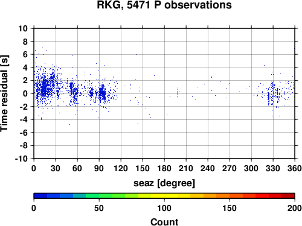
Task: Click the x-axis tick label 180
Action: click(x=164, y=168)
